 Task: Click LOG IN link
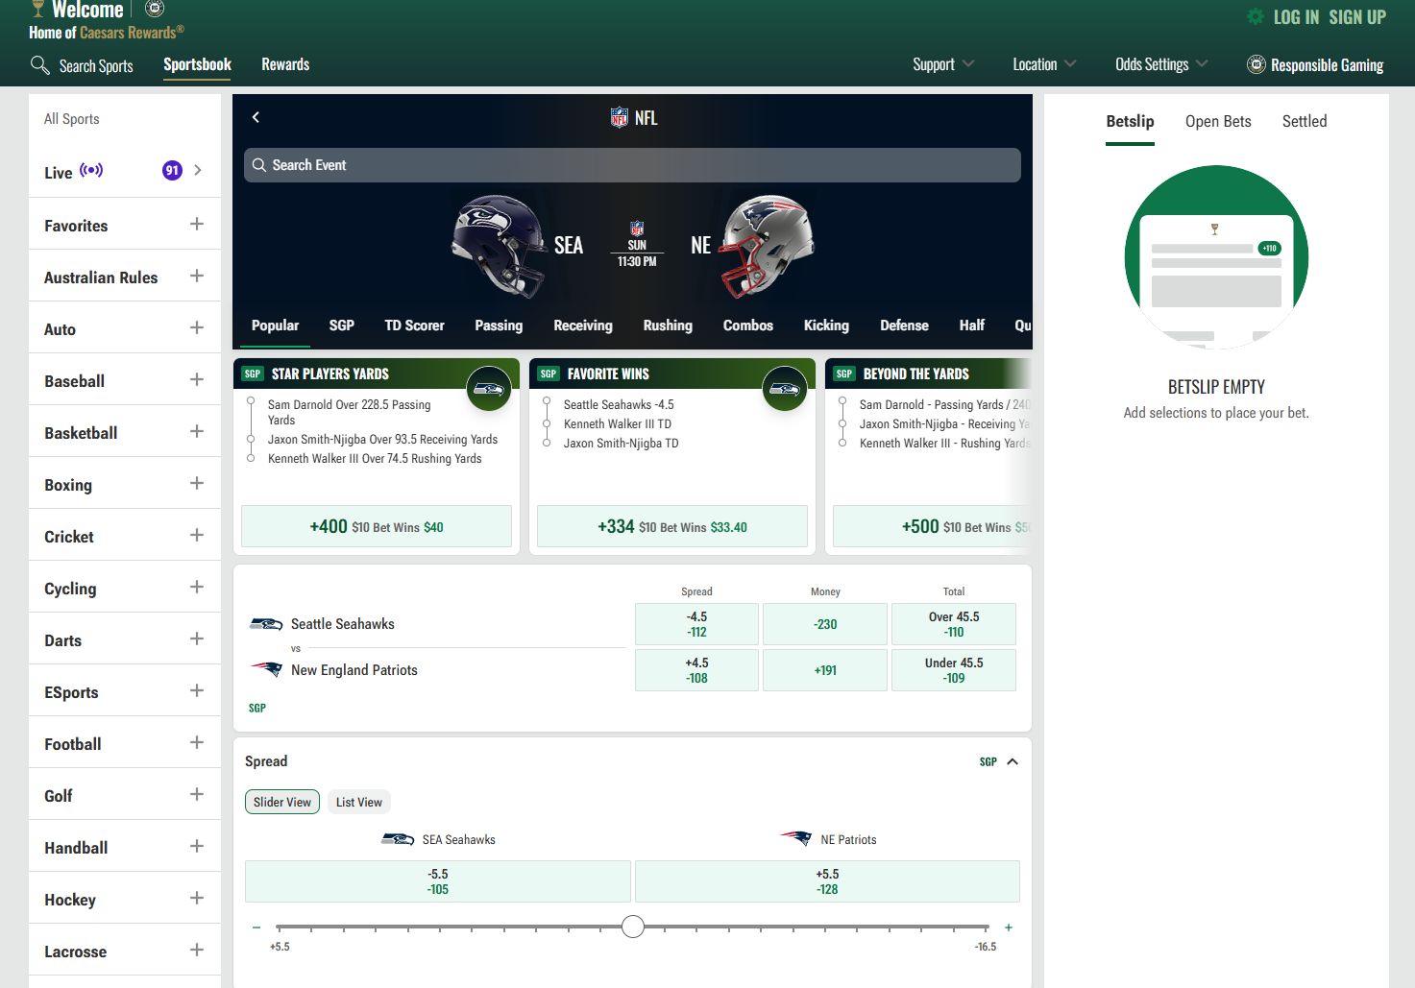coord(1296,17)
